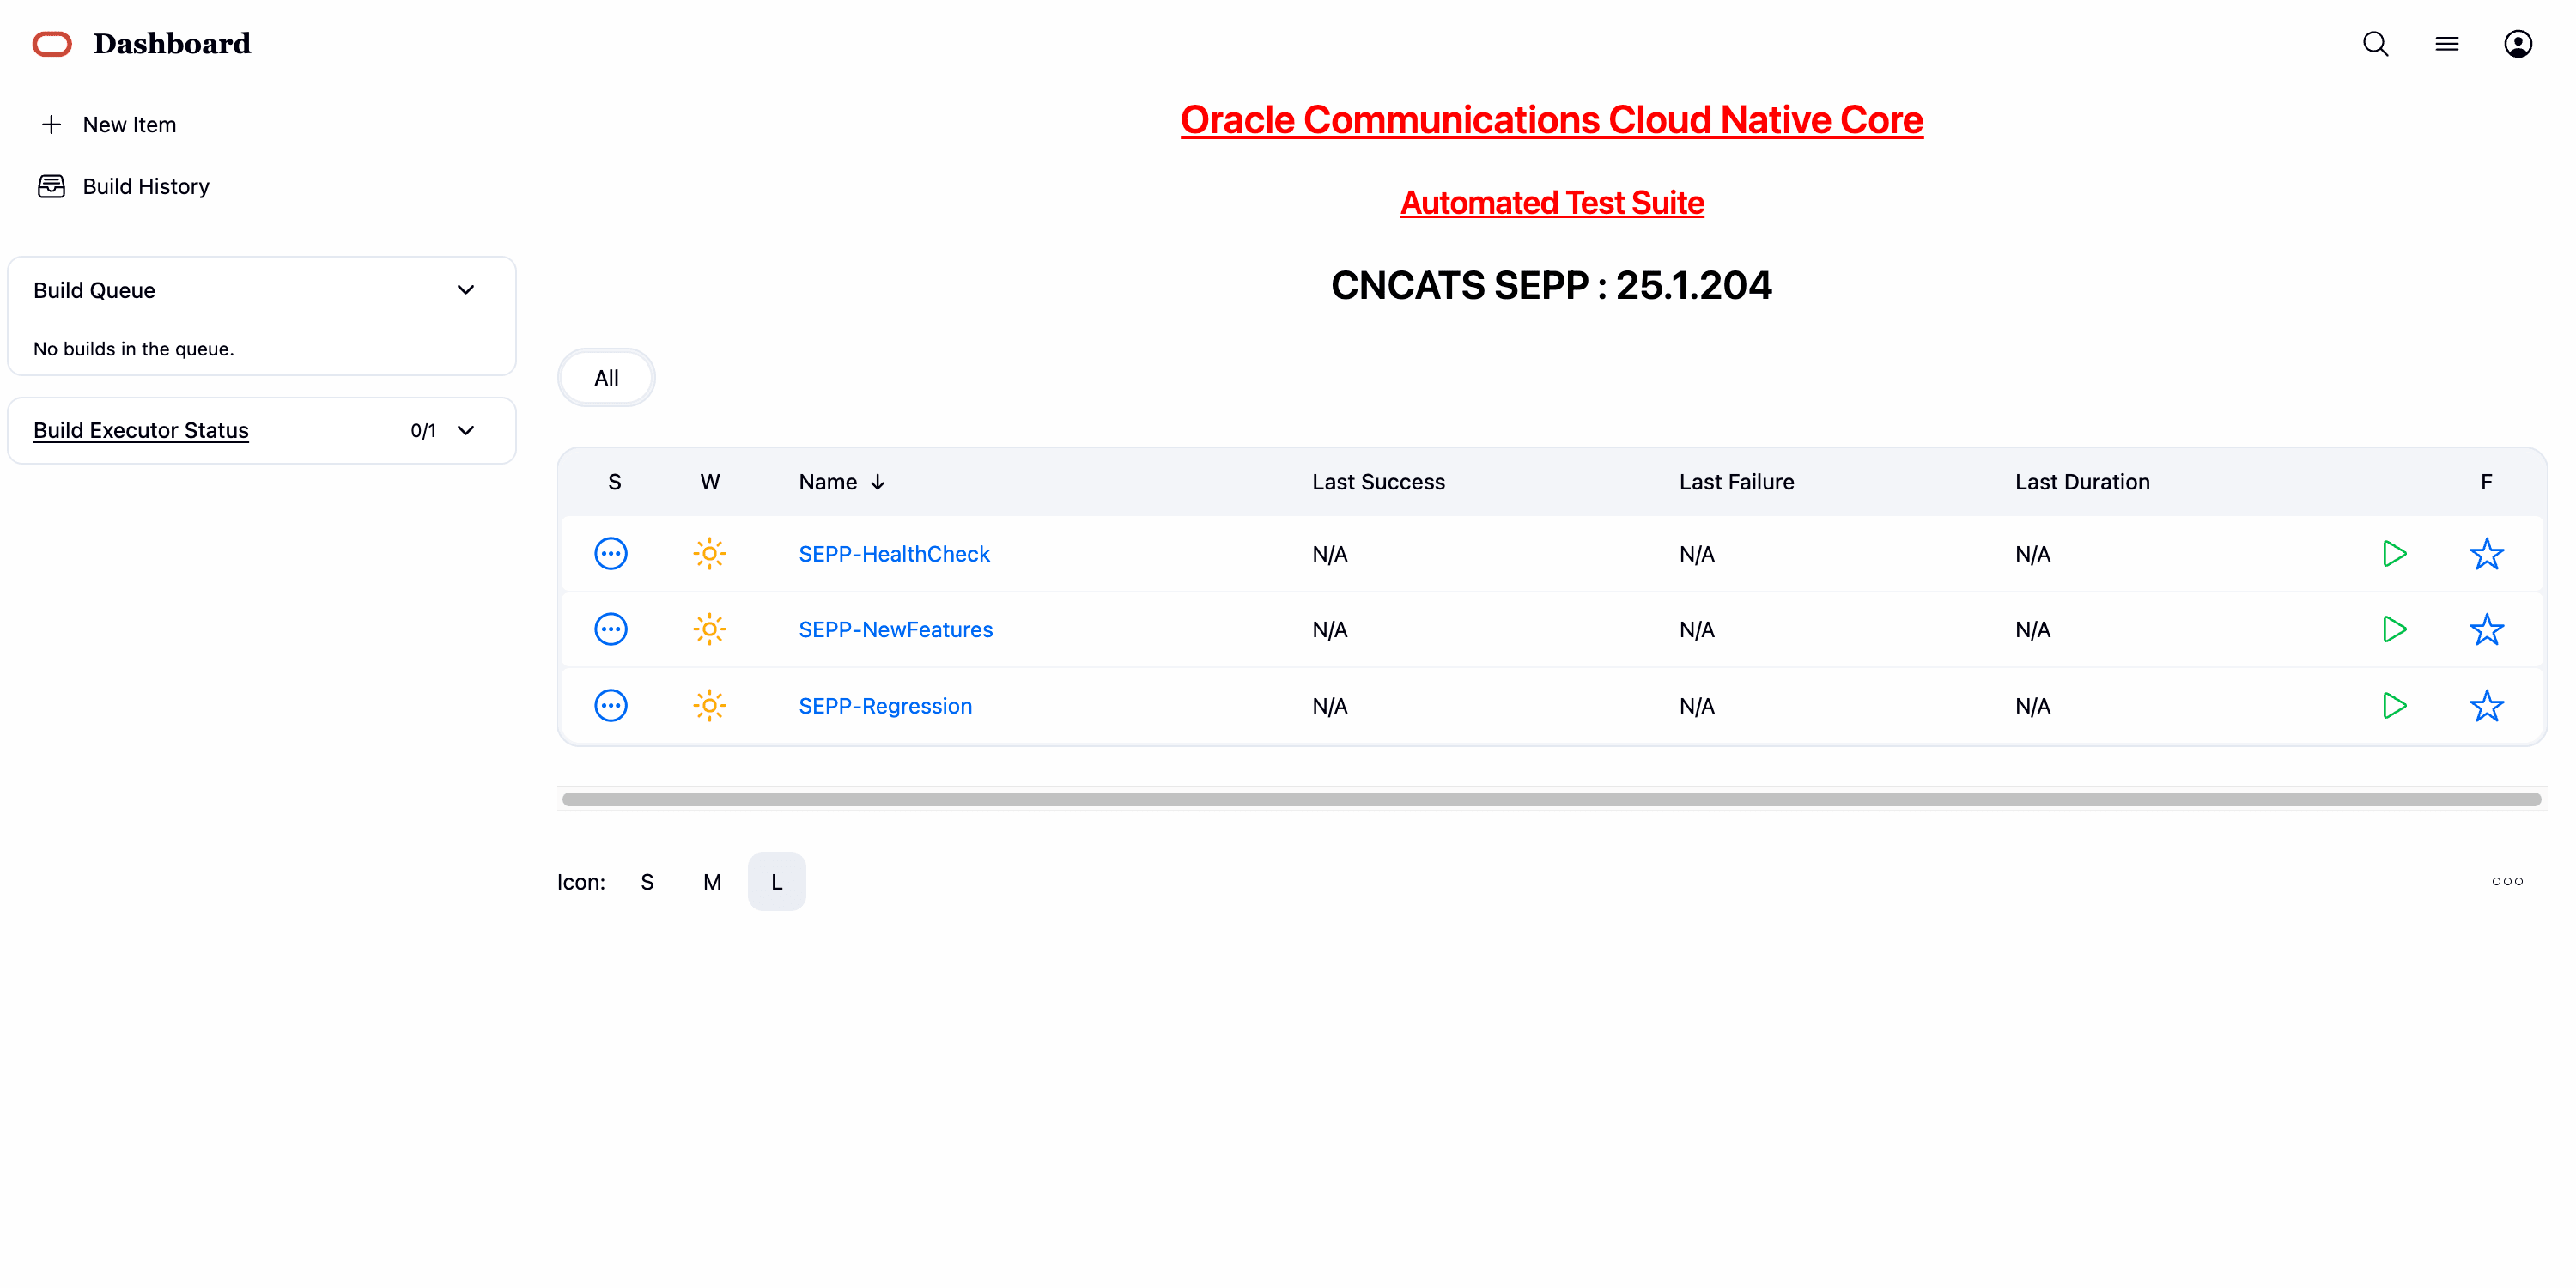This screenshot has height=1288, width=2576.
Task: Open the Build Executor Status link
Action: click(141, 430)
